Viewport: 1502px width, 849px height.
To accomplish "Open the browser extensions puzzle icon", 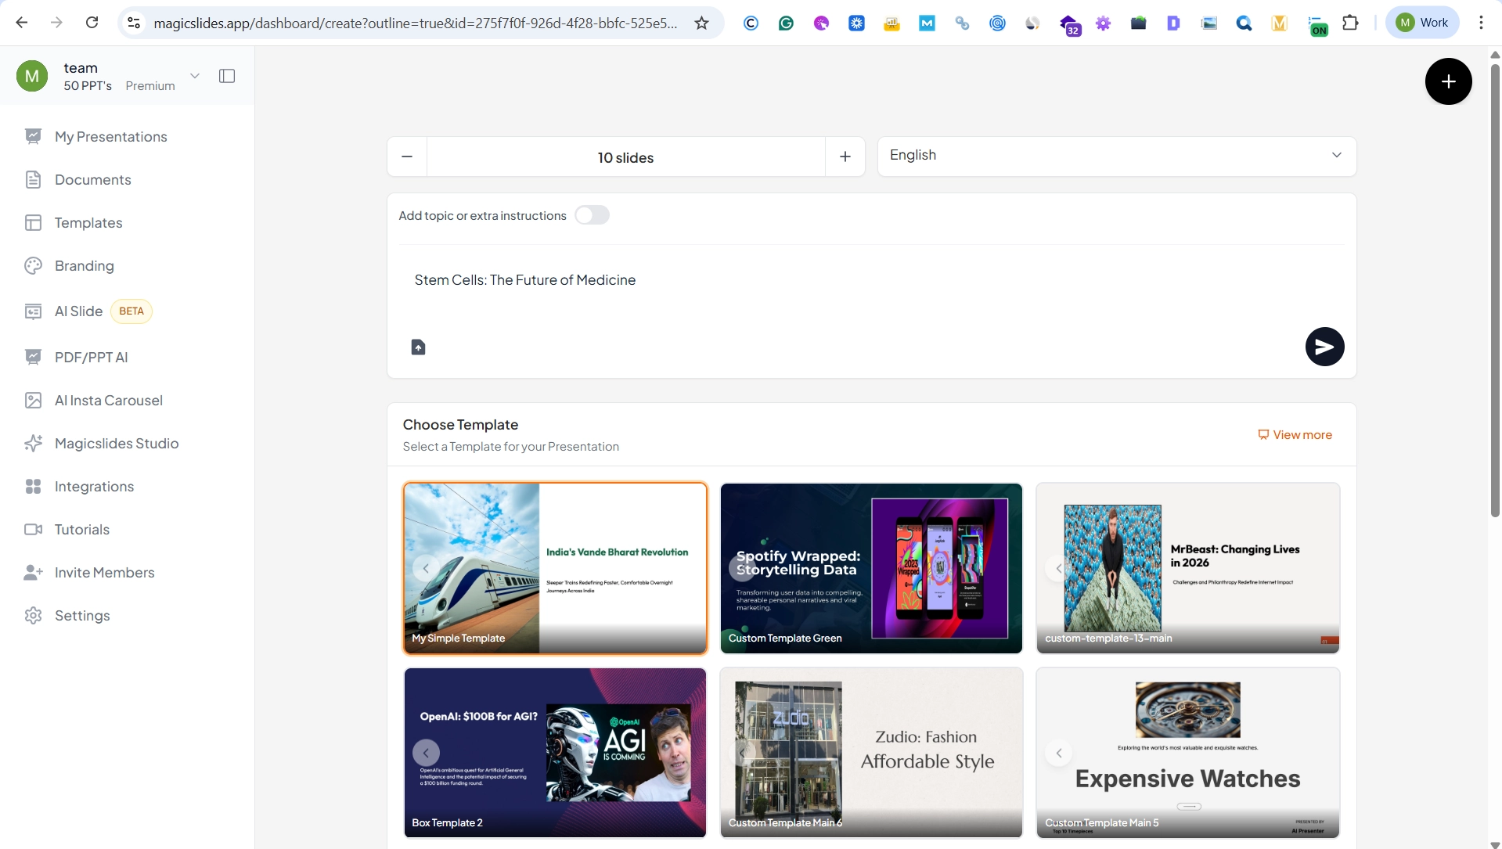I will (1350, 23).
